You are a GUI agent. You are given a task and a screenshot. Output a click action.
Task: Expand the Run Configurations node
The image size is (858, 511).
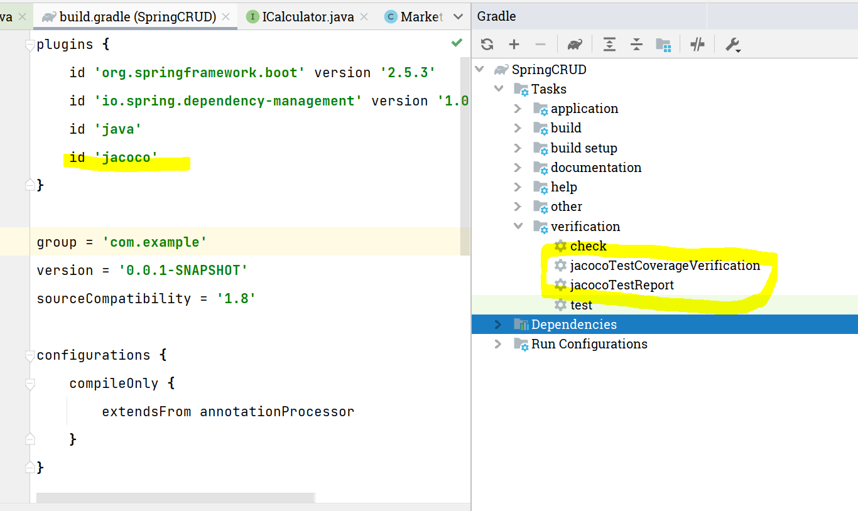point(499,343)
